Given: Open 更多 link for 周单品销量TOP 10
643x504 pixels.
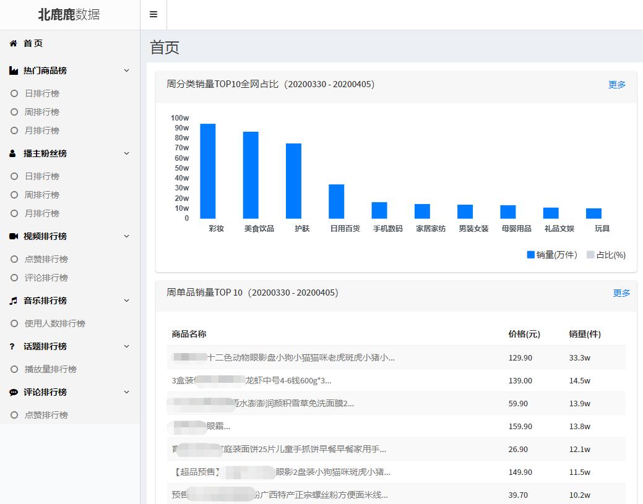Looking at the screenshot, I should (x=621, y=293).
